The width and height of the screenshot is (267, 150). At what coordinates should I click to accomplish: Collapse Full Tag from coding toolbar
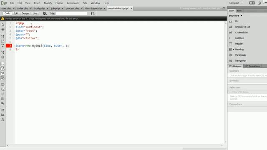[x=3, y=36]
